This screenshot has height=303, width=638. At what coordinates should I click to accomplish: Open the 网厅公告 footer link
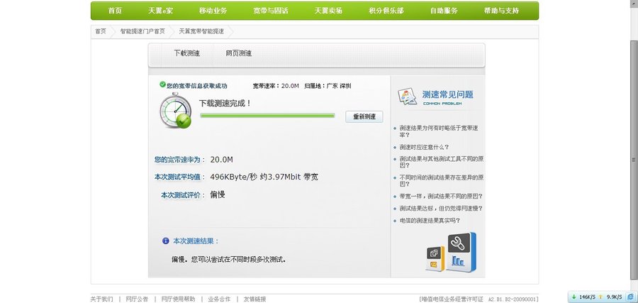137,299
